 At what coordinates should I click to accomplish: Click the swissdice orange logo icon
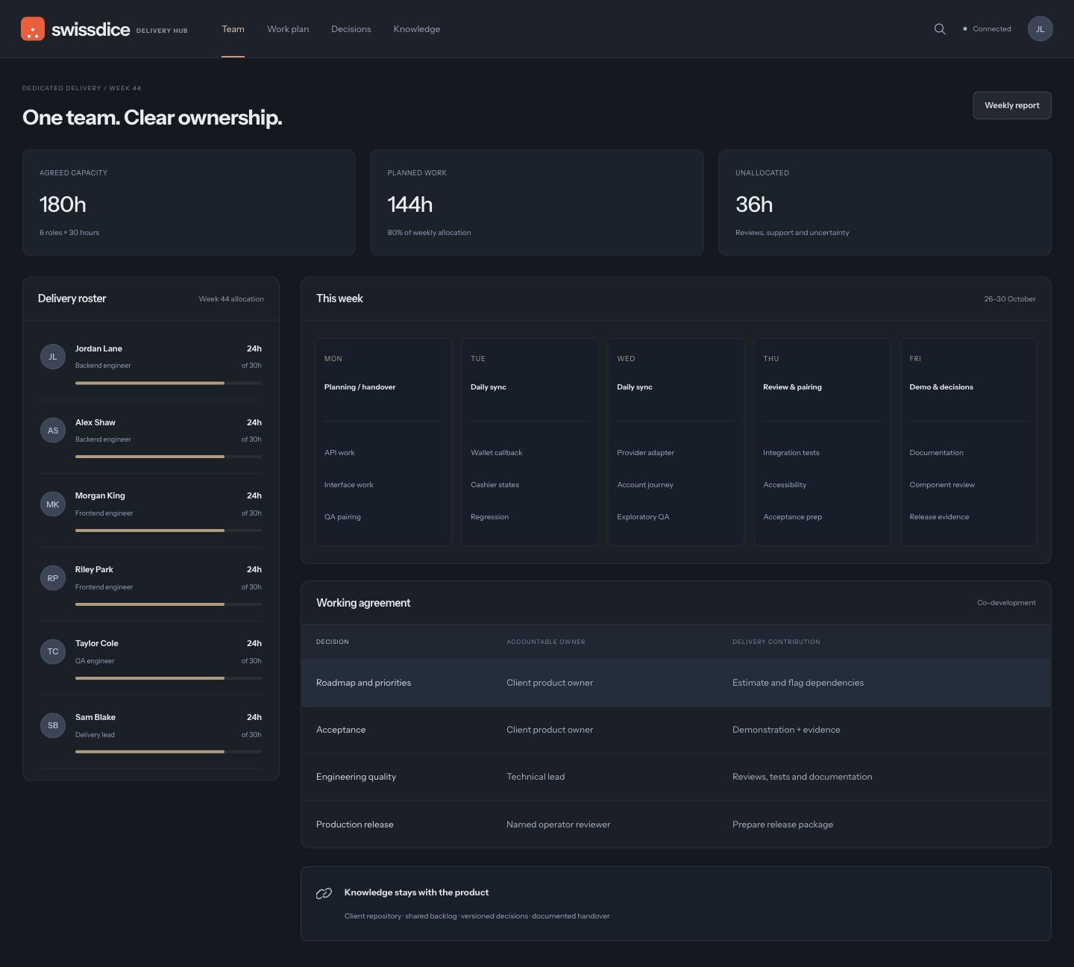[33, 29]
